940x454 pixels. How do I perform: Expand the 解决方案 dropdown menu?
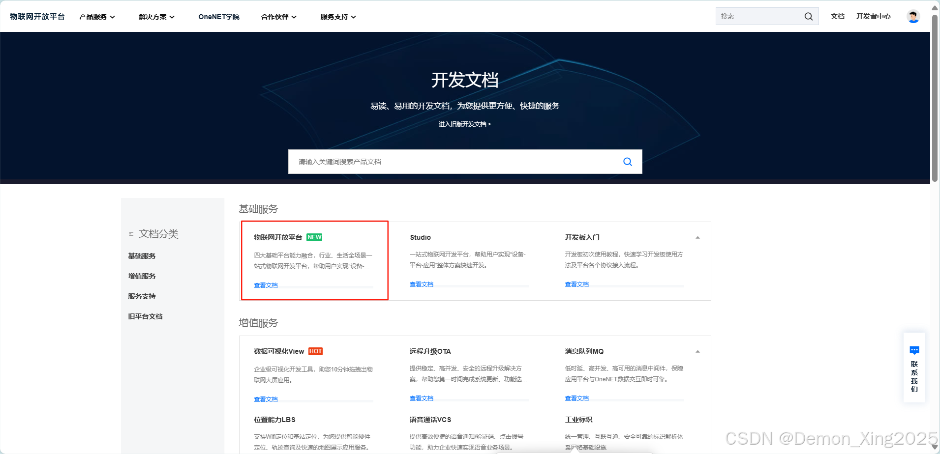click(156, 17)
